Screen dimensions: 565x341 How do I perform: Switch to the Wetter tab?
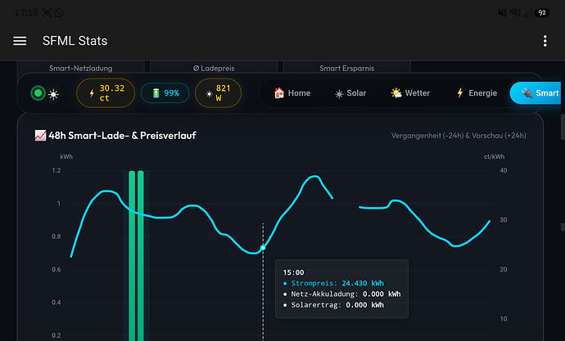[x=410, y=93]
